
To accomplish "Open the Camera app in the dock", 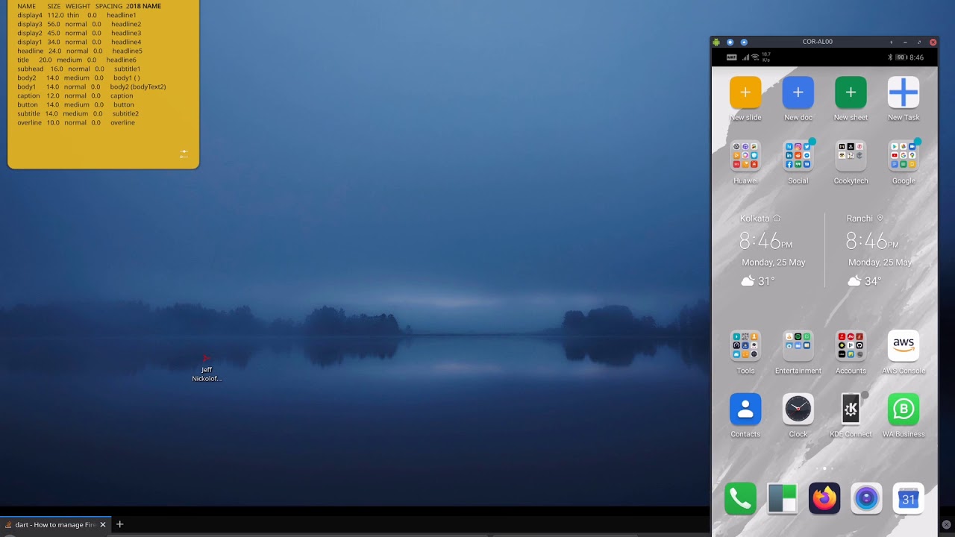I will pos(866,499).
